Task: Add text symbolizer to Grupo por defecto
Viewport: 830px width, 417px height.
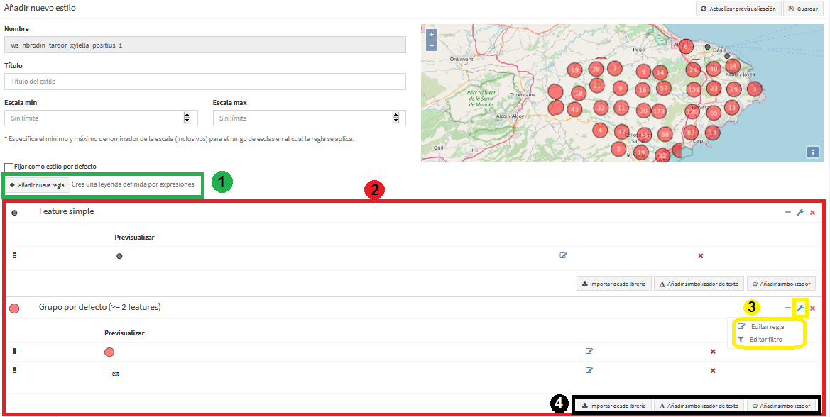Action: 699,406
